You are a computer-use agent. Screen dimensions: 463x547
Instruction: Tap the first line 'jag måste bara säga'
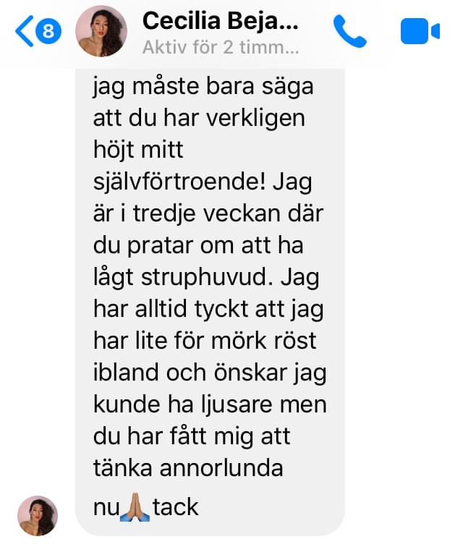[203, 87]
